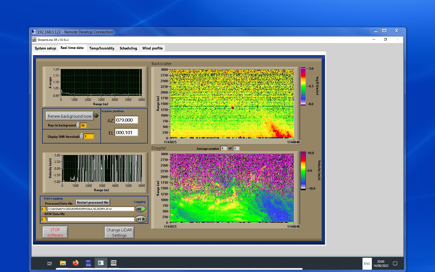
Task: Click the AZ scanner position field
Action: [126, 120]
